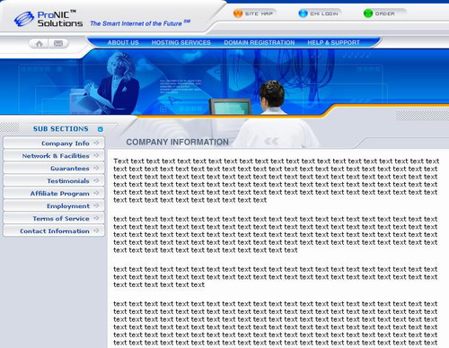Click the arrow beside Terms of Service
The image size is (449, 348).
tap(96, 218)
